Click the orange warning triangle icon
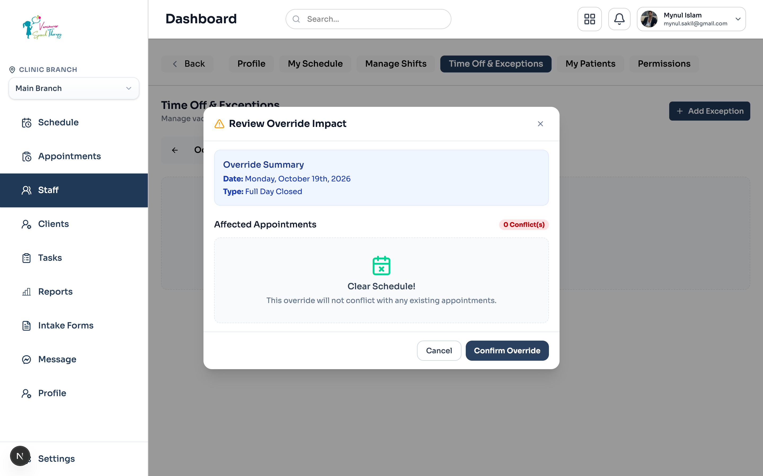This screenshot has height=476, width=763. coord(219,124)
